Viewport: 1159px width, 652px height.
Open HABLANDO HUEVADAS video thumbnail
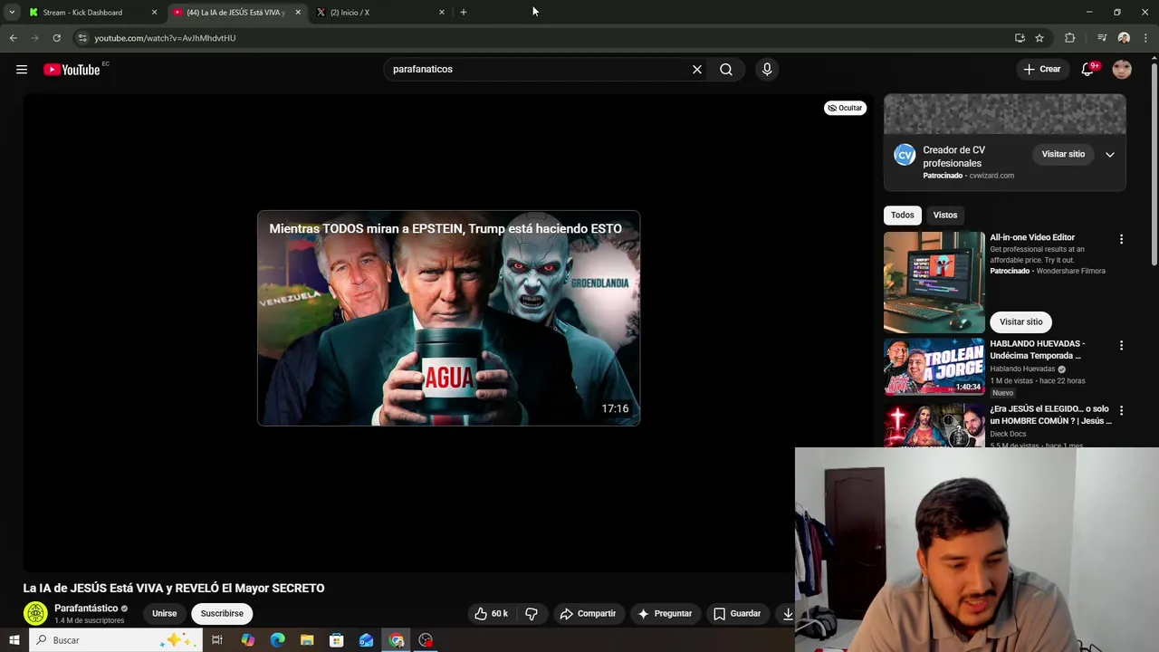(x=934, y=367)
